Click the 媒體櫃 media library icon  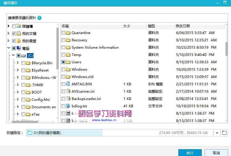(x=19, y=26)
